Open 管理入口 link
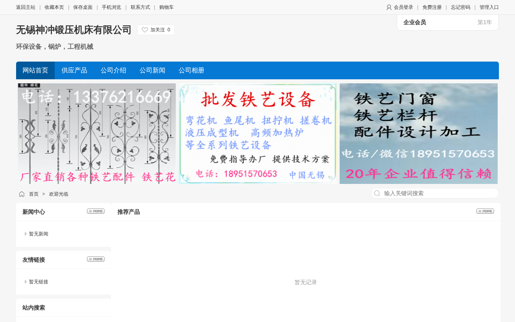Image resolution: width=515 pixels, height=322 pixels. (x=489, y=7)
